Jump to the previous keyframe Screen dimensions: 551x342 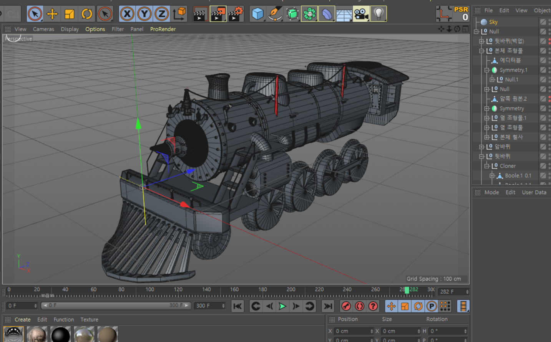click(256, 306)
